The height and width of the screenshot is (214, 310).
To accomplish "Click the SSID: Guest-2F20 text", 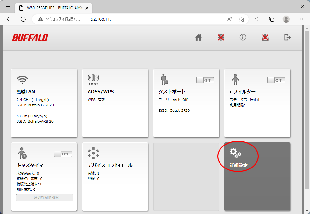I will (x=174, y=111).
